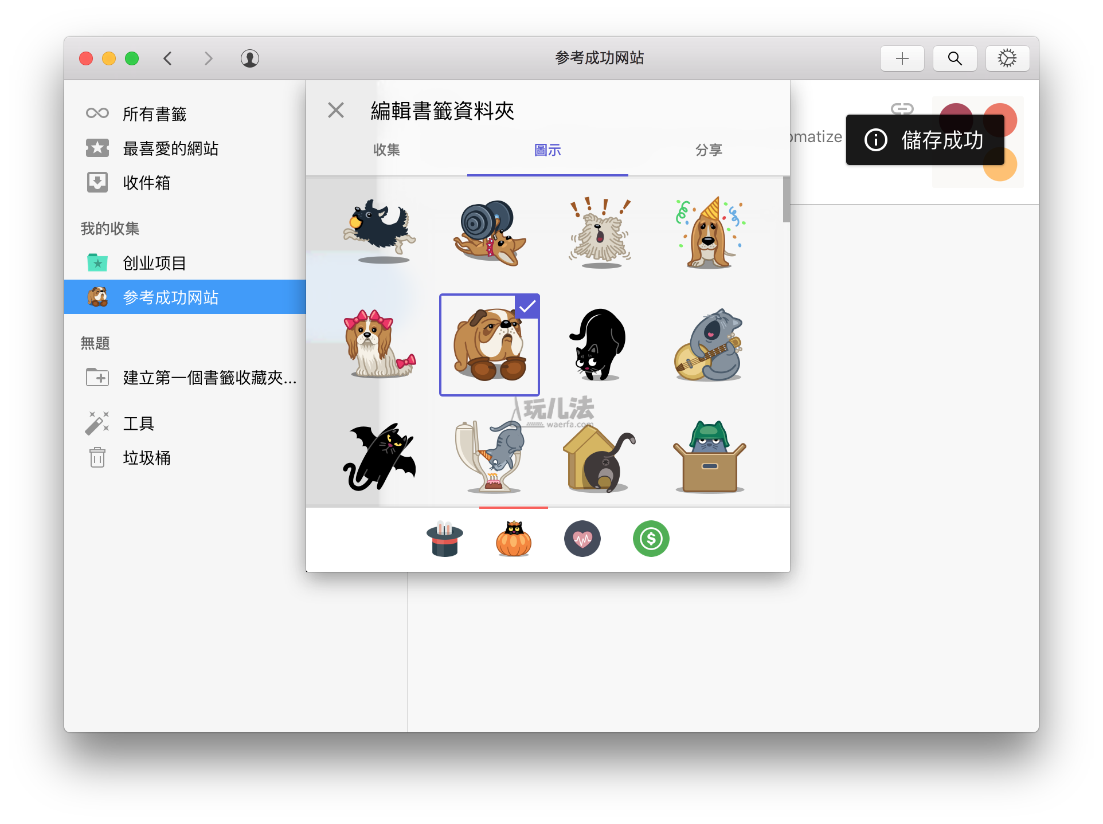
Task: Open the pumpkin cat icon category
Action: [x=514, y=539]
